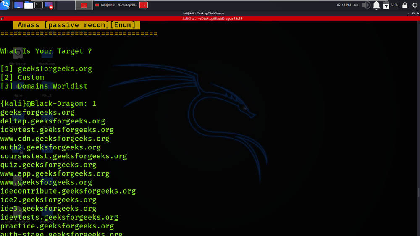This screenshot has height=236, width=420.
Task: Open the Kali dragon applications menu
Action: 5,5
